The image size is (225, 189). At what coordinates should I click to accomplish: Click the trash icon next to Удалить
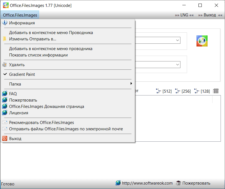pos(5,65)
